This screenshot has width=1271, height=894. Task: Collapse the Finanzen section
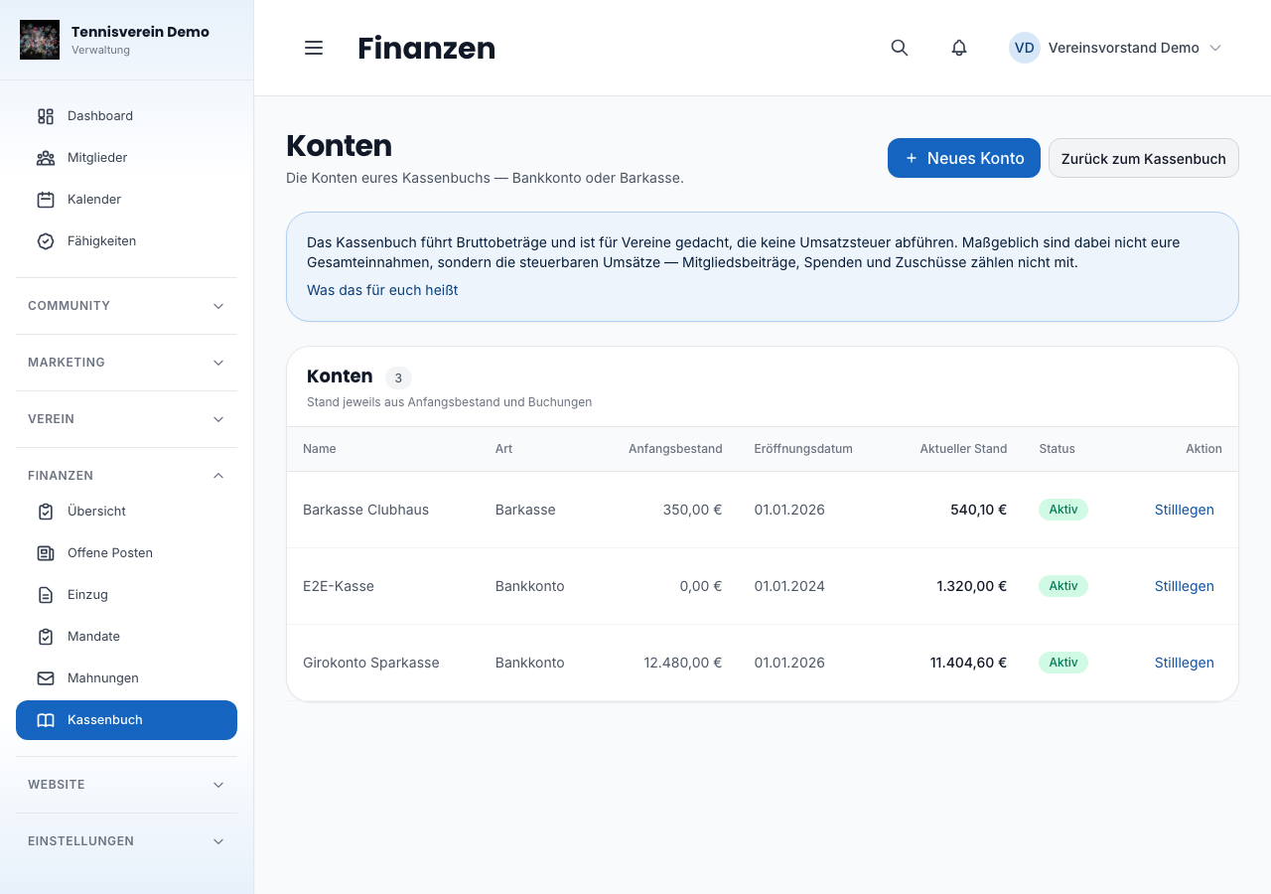point(126,476)
